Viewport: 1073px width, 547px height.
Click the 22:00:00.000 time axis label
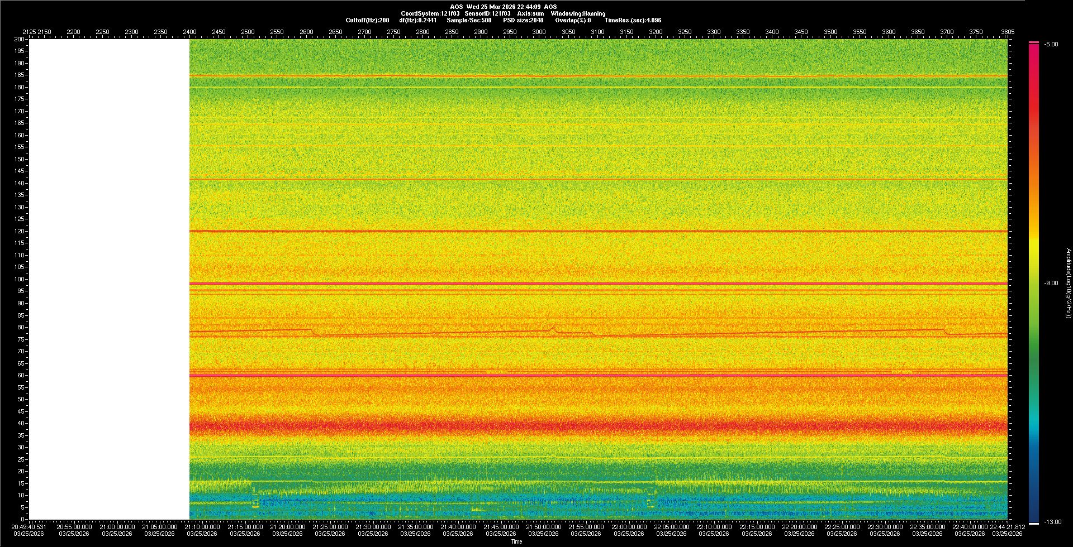pos(629,527)
